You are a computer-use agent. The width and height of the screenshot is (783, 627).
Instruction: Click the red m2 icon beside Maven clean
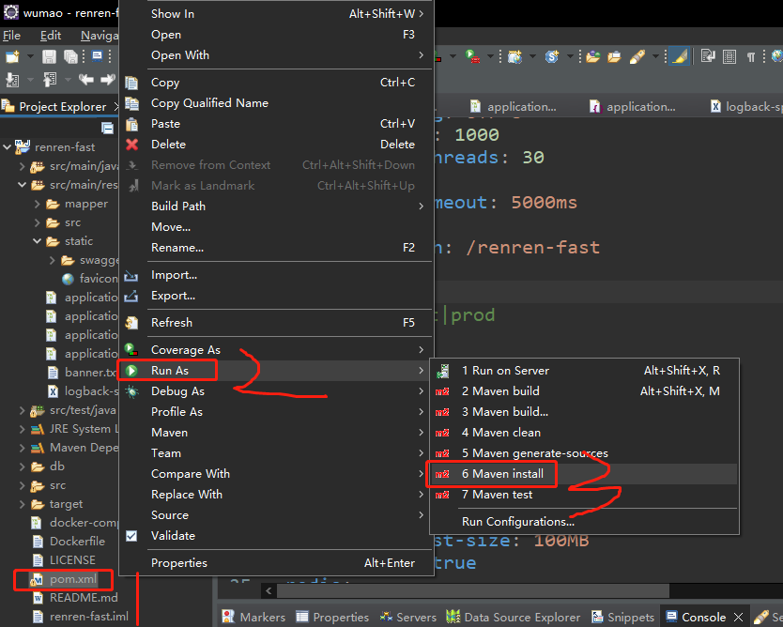point(442,433)
